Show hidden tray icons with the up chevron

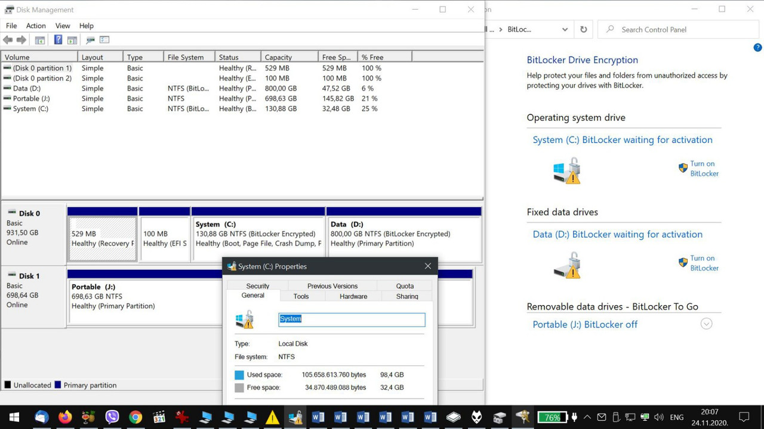click(x=587, y=417)
